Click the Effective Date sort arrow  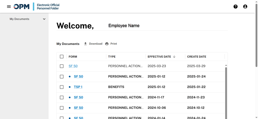(x=174, y=57)
